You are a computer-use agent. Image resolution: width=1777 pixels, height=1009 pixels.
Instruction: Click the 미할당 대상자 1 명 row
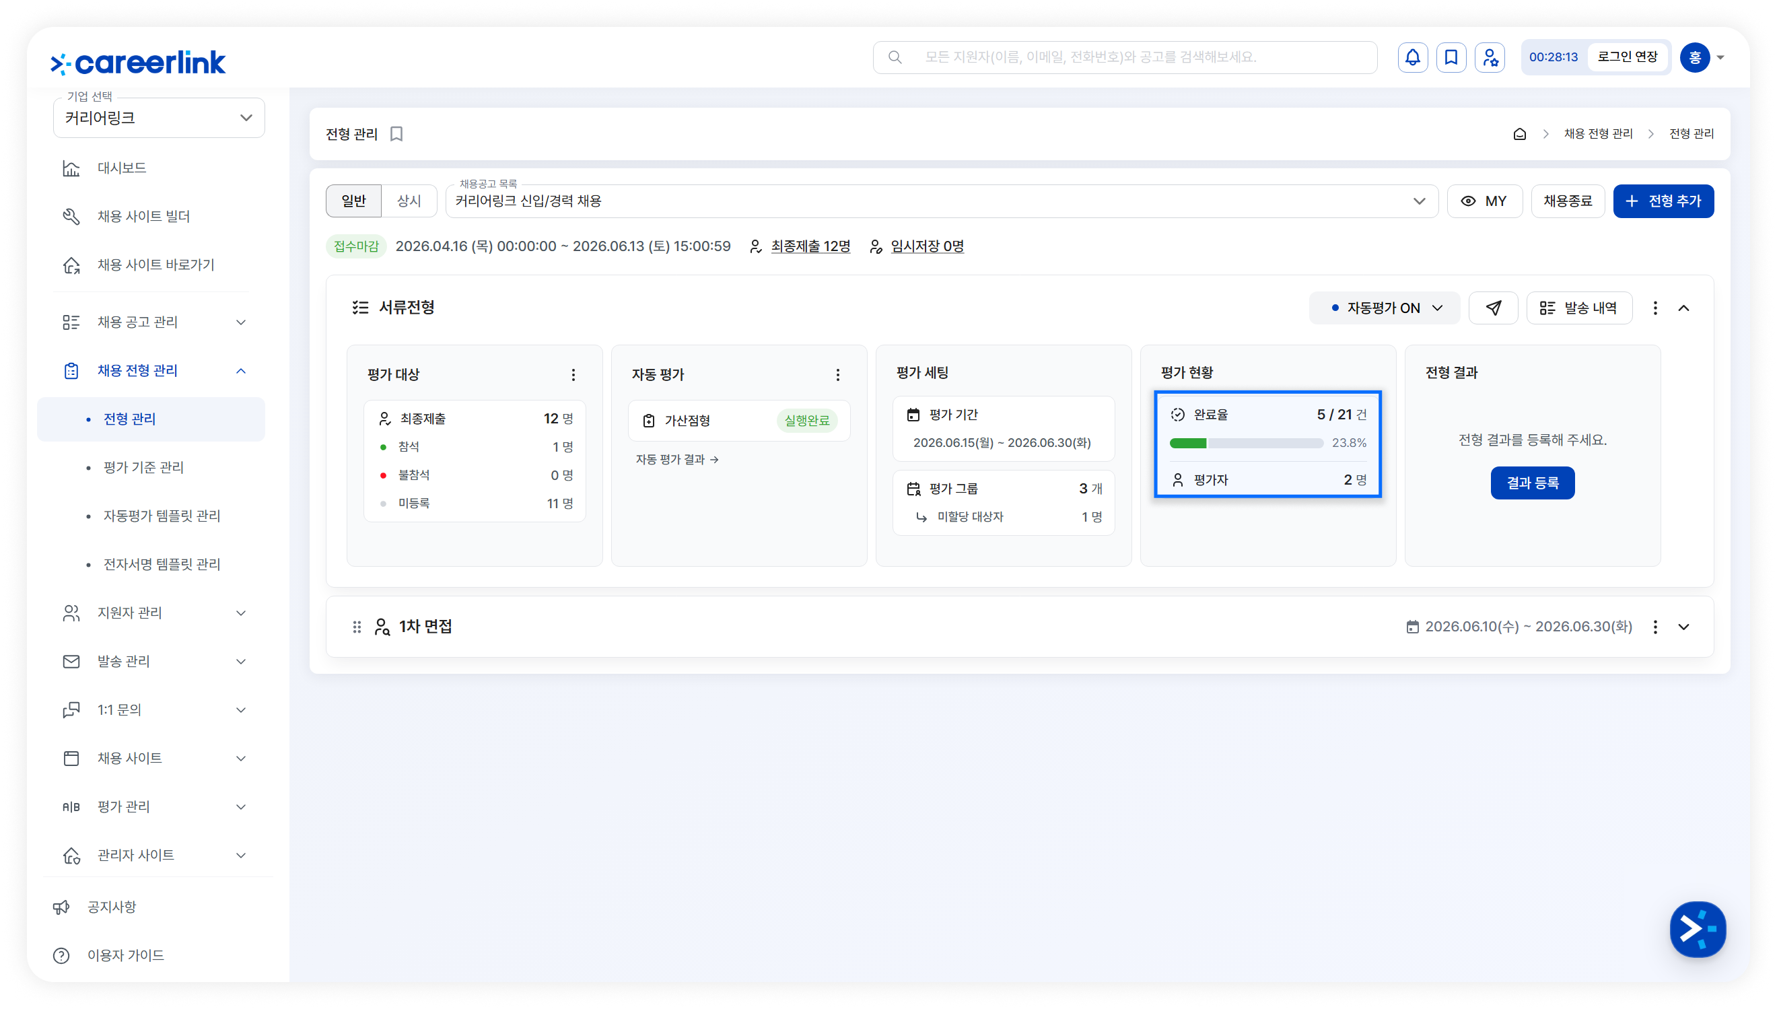click(x=1009, y=518)
